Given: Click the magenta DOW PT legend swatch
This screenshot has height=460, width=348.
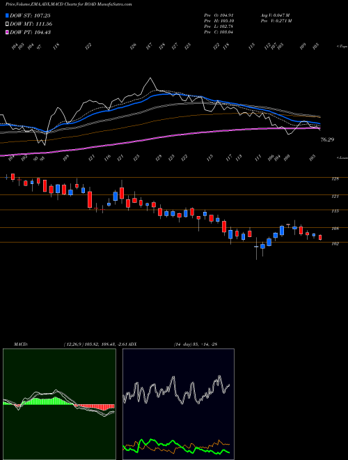Looking at the screenshot, I should [x=7, y=32].
